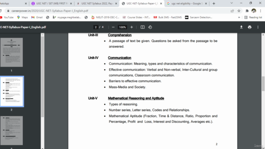This screenshot has height=149, width=265.
Task: Click the Fit to page icon
Action: point(142,27)
